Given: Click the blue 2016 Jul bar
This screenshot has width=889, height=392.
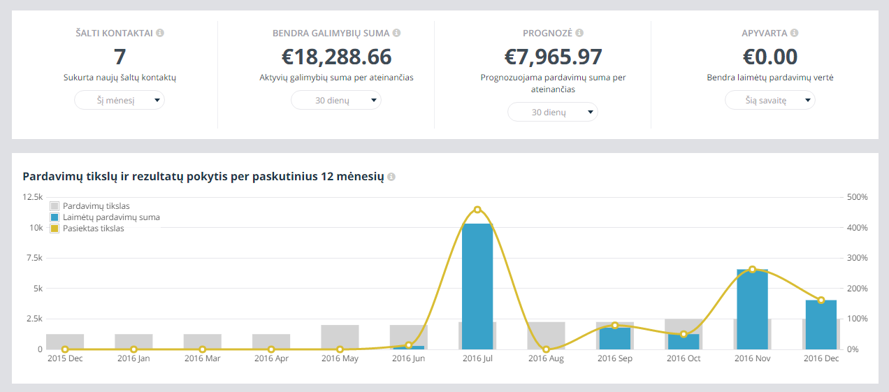Looking at the screenshot, I should coord(477,286).
